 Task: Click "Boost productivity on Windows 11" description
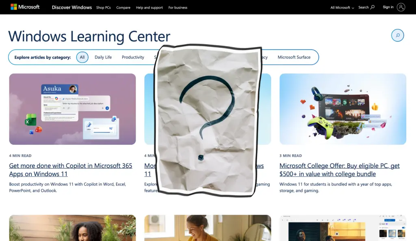pyautogui.click(x=67, y=187)
